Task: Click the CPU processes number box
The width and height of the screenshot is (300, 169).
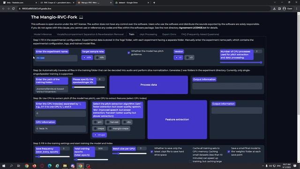Action: click(x=258, y=51)
